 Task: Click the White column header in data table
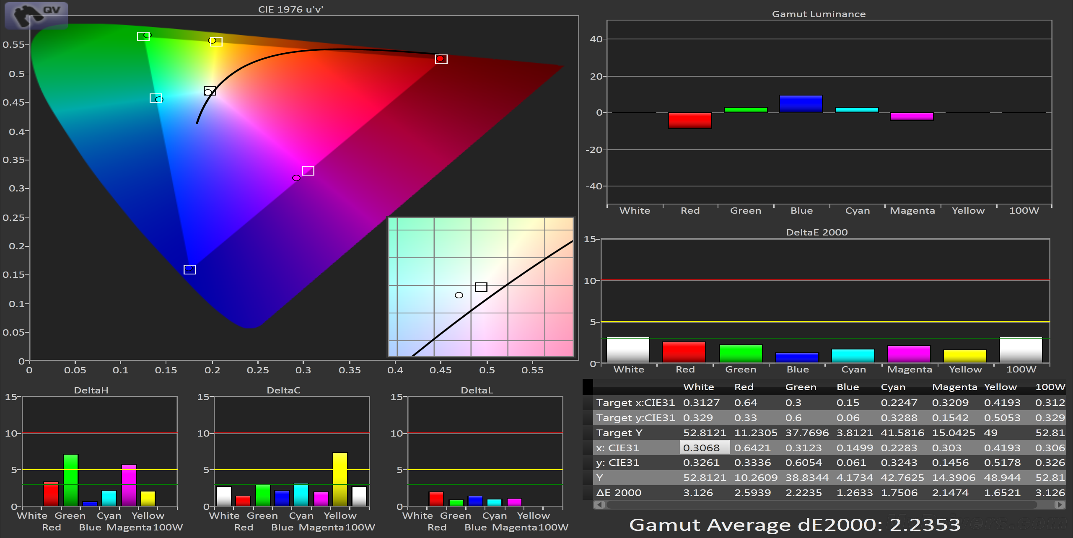pyautogui.click(x=698, y=387)
